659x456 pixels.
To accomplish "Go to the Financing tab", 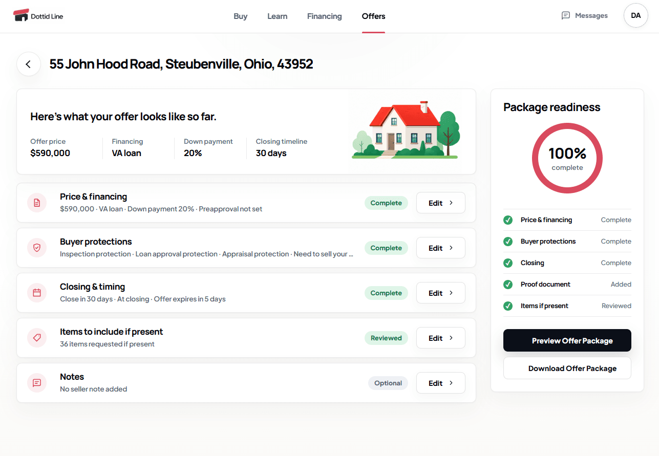I will coord(325,16).
